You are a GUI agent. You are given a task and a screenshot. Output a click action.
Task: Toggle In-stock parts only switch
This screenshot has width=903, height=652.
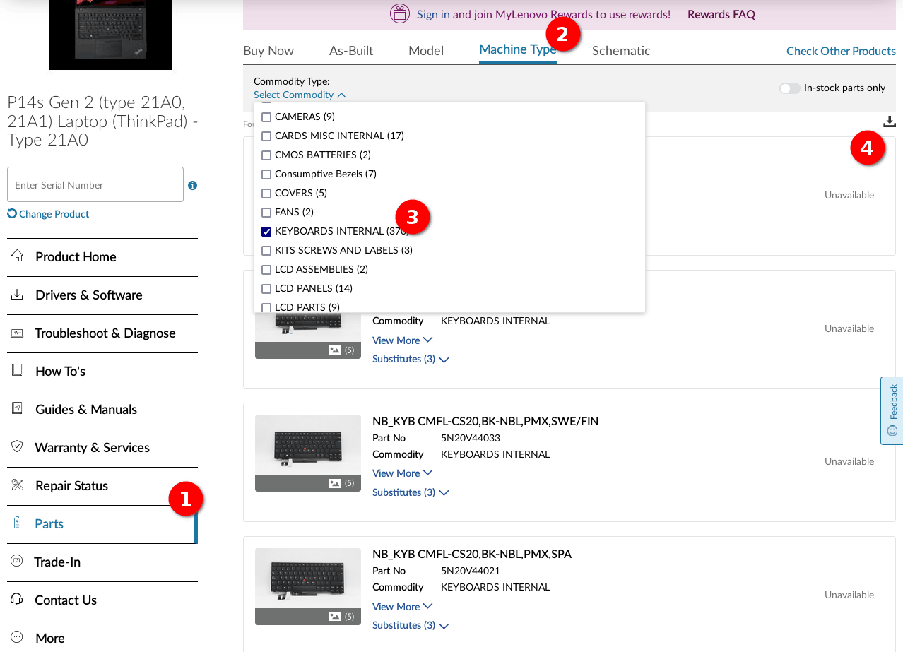pos(789,88)
